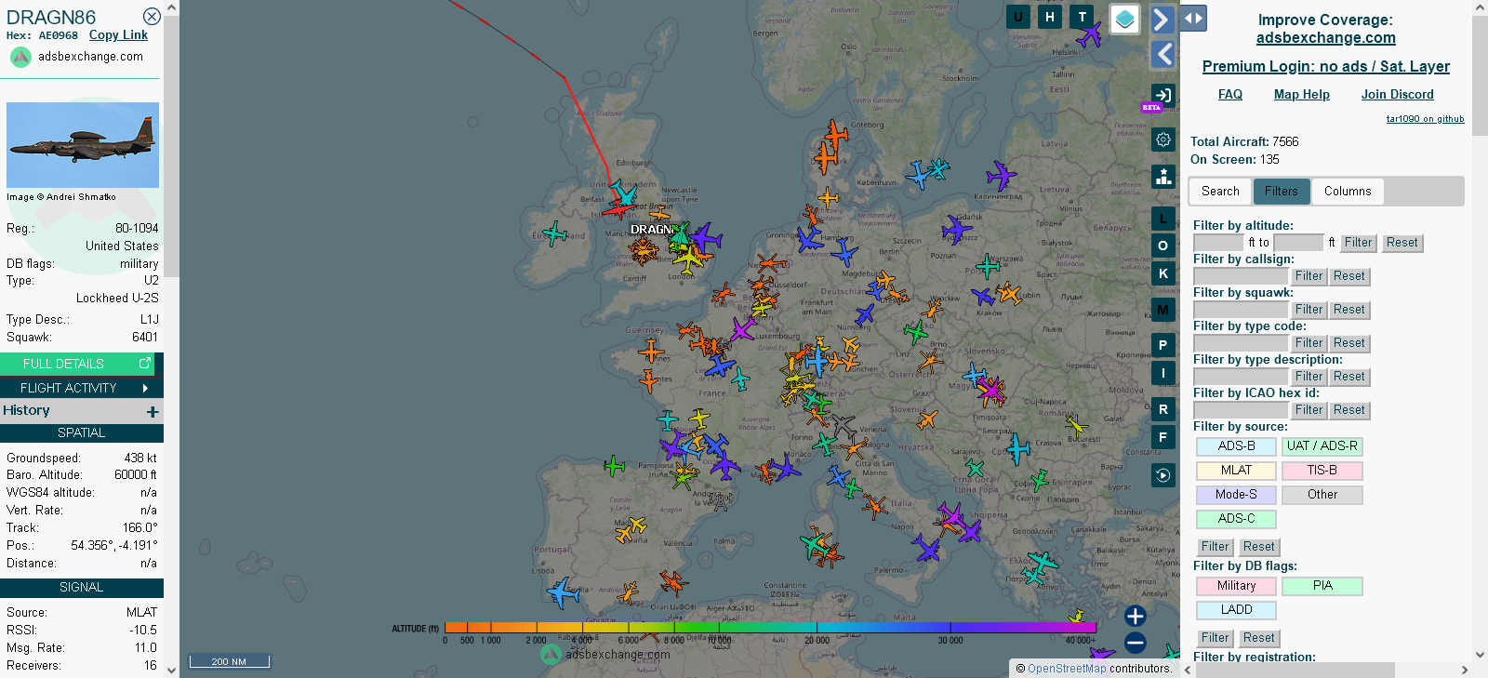Viewport: 1488px width, 678px height.
Task: Select the Mode-S source filter
Action: coord(1236,495)
